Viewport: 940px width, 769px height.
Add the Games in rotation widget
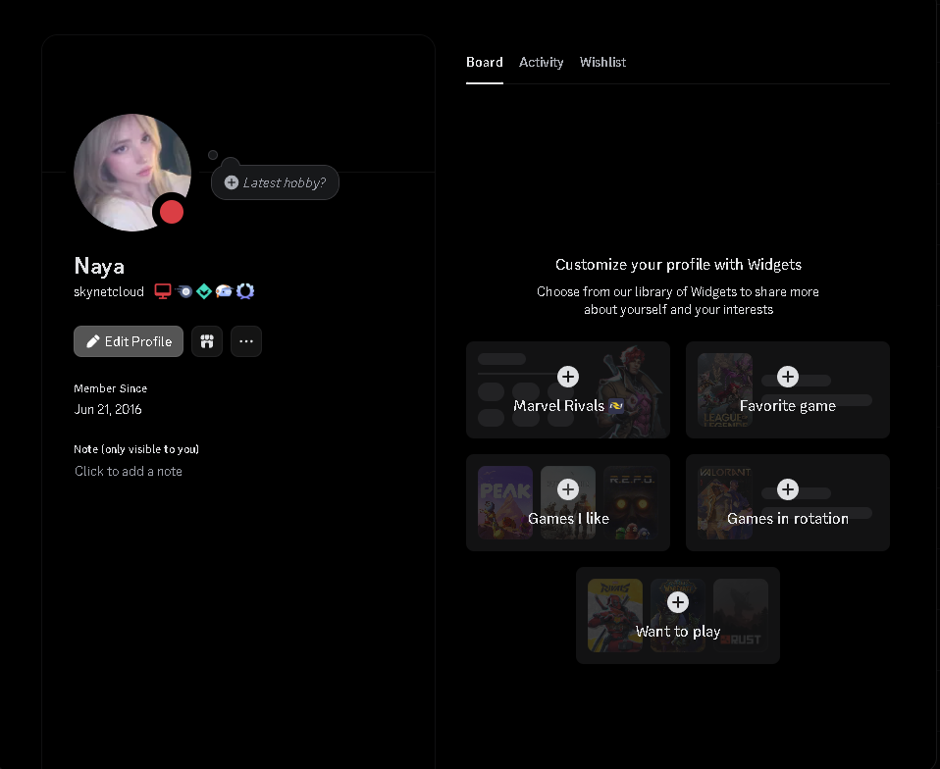coord(788,489)
